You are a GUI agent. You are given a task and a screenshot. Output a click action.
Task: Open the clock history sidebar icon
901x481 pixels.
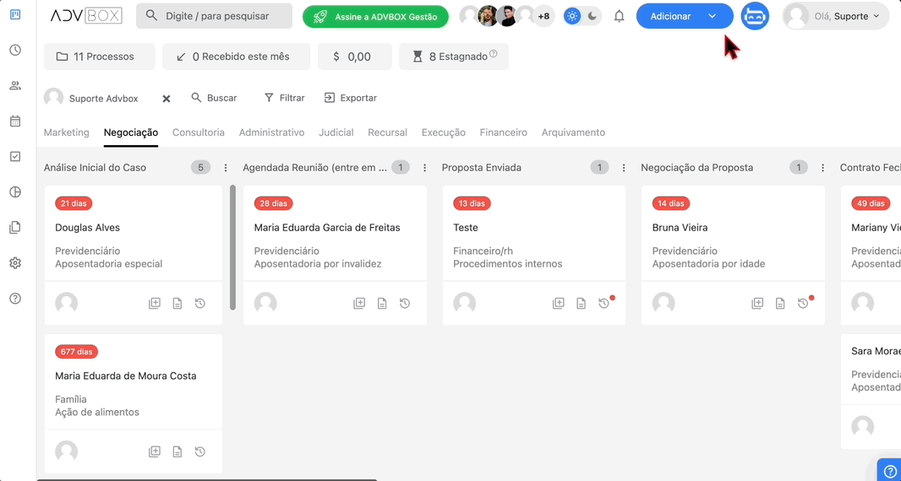[15, 50]
